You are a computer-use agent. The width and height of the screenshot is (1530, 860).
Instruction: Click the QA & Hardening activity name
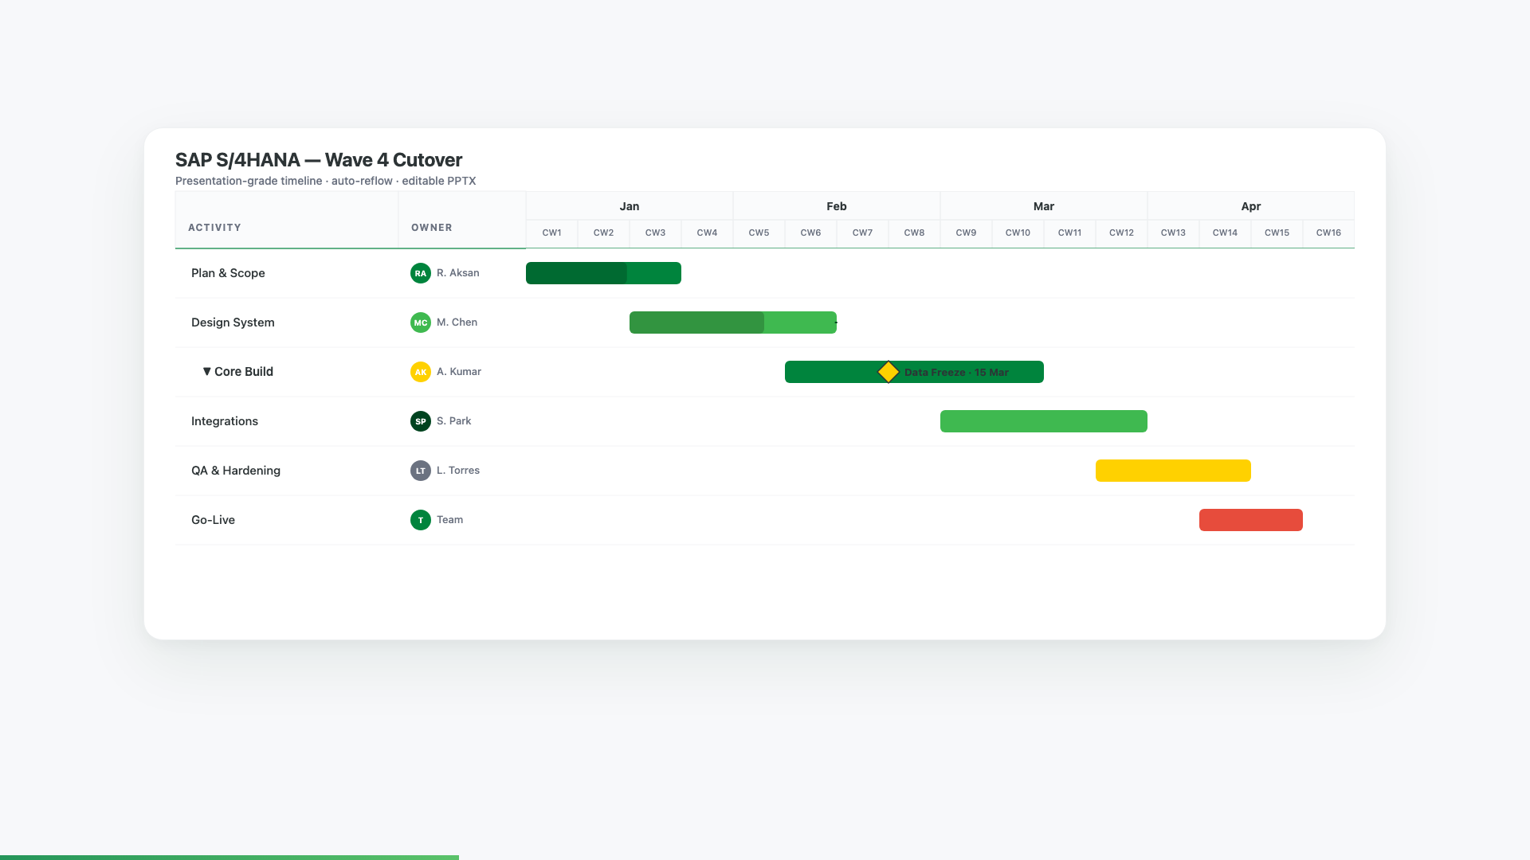point(236,471)
